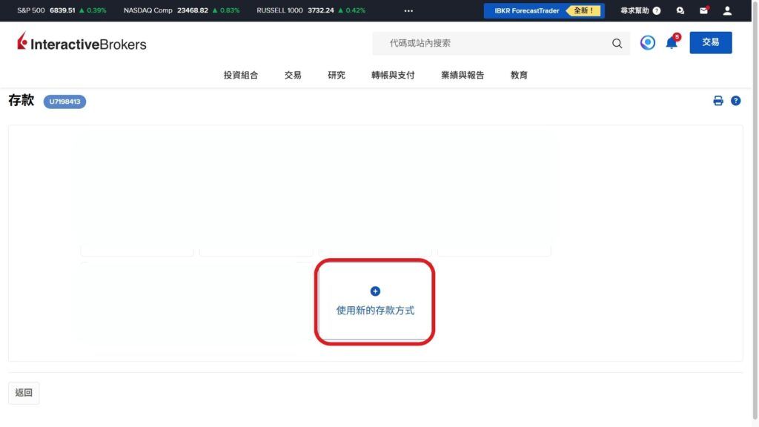Image resolution: width=759 pixels, height=427 pixels.
Task: Open the user profile icon
Action: tap(727, 10)
